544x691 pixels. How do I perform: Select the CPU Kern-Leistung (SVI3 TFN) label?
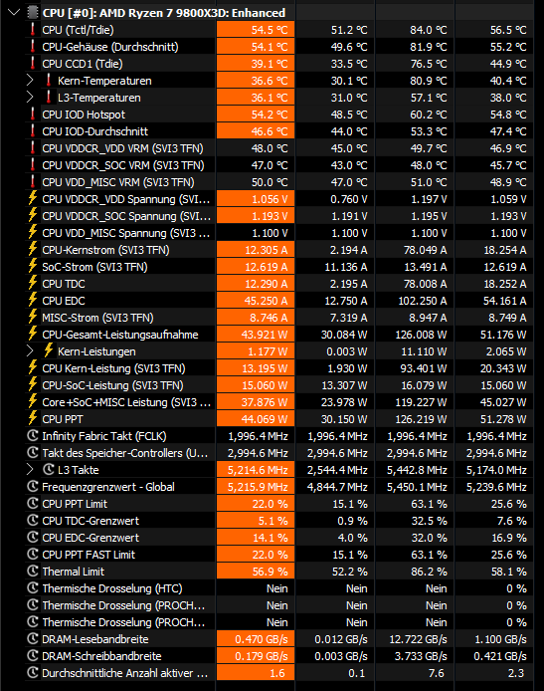click(x=113, y=368)
